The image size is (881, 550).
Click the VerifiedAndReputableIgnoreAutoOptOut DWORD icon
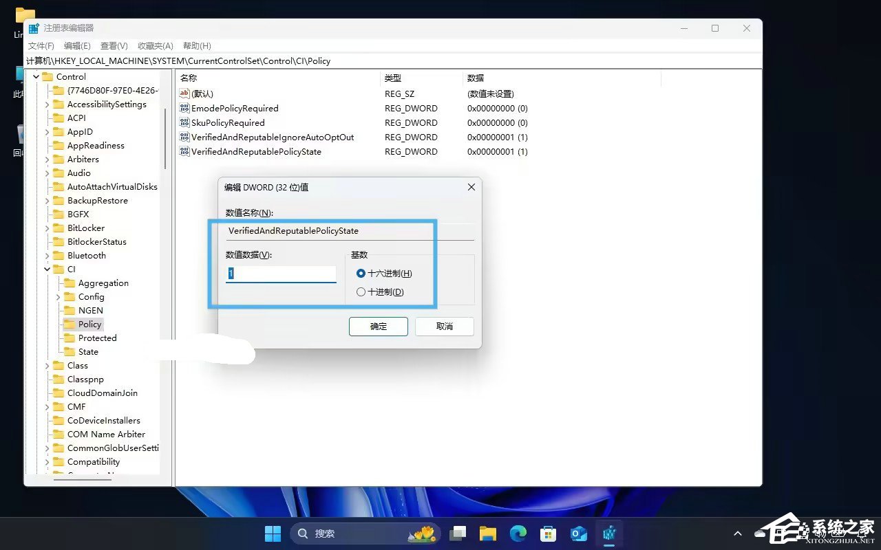(184, 137)
